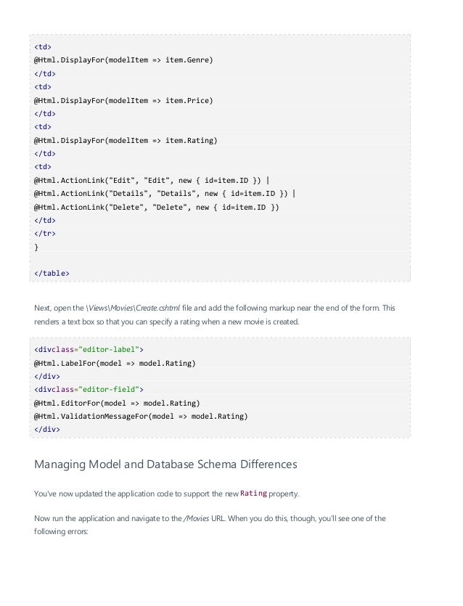
Task: Click the Managing Model and Database Schema heading
Action: pos(165,464)
